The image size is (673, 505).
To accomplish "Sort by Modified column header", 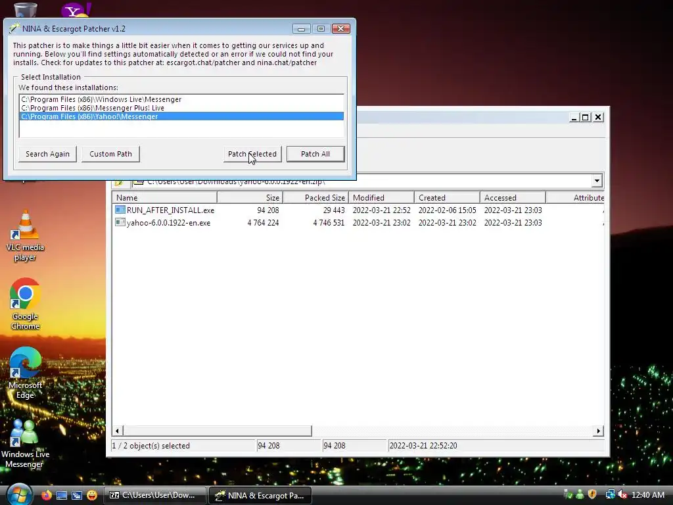I will point(381,197).
